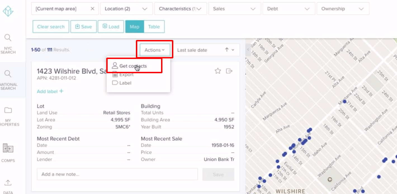This screenshot has height=194, width=397.
Task: Collapse the results panel with arrow
Action: tap(248, 50)
